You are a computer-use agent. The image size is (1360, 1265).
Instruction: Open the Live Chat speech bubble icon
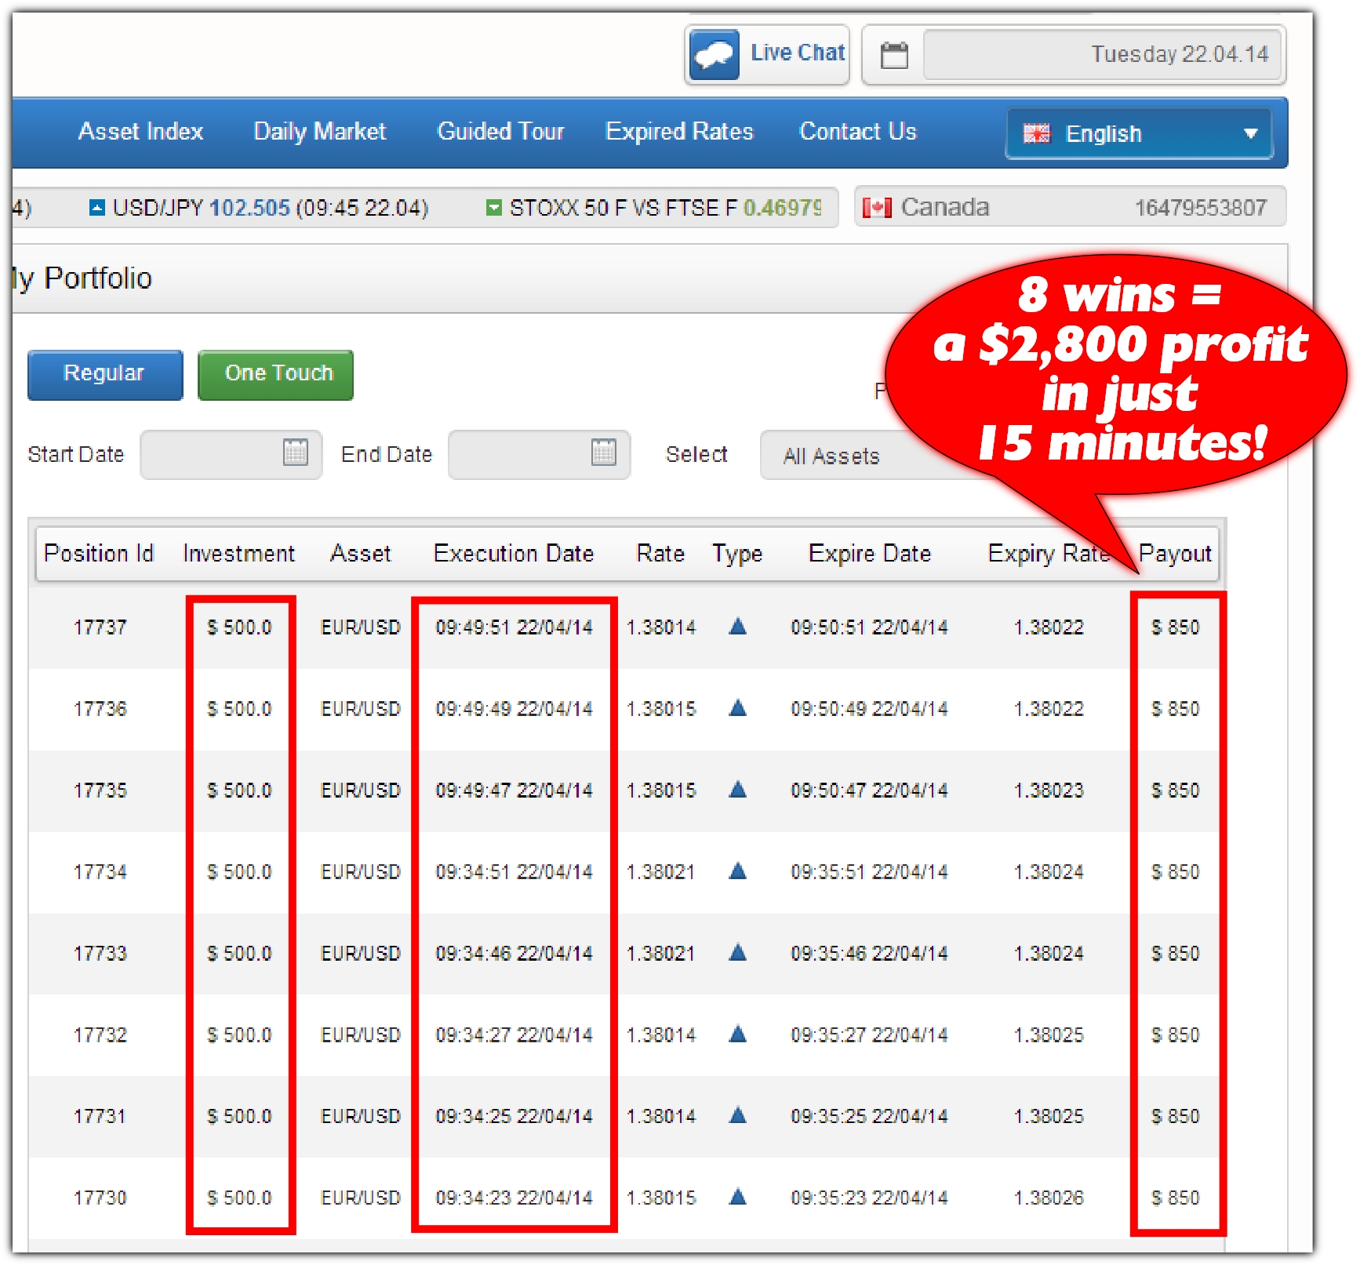[715, 55]
